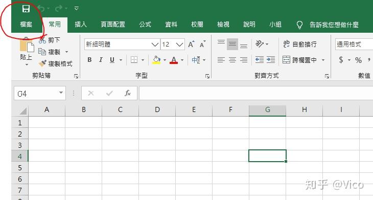Click the $ accounting format icon
Image resolution: width=373 pixels, height=200 pixels.
click(341, 60)
